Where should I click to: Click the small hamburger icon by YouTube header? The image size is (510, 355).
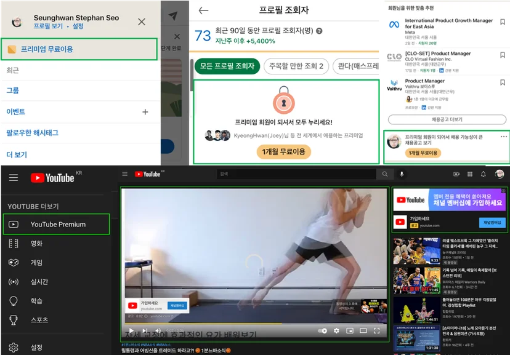[x=125, y=174]
